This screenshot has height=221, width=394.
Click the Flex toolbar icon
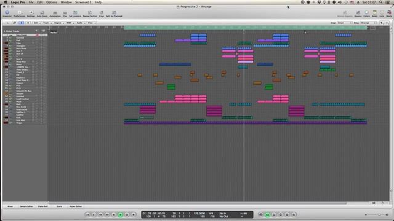click(x=65, y=14)
